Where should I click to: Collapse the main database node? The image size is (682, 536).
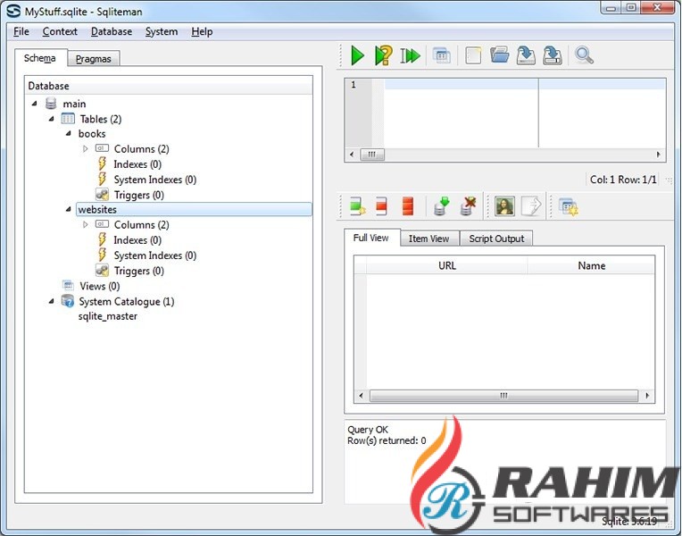tap(34, 104)
